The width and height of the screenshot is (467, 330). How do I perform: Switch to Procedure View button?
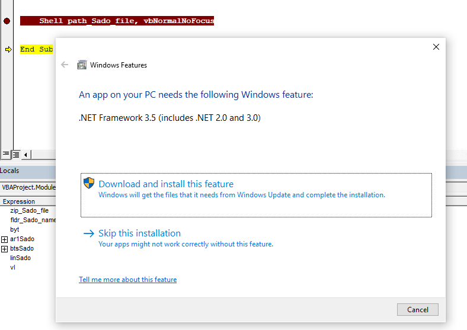tap(5, 154)
